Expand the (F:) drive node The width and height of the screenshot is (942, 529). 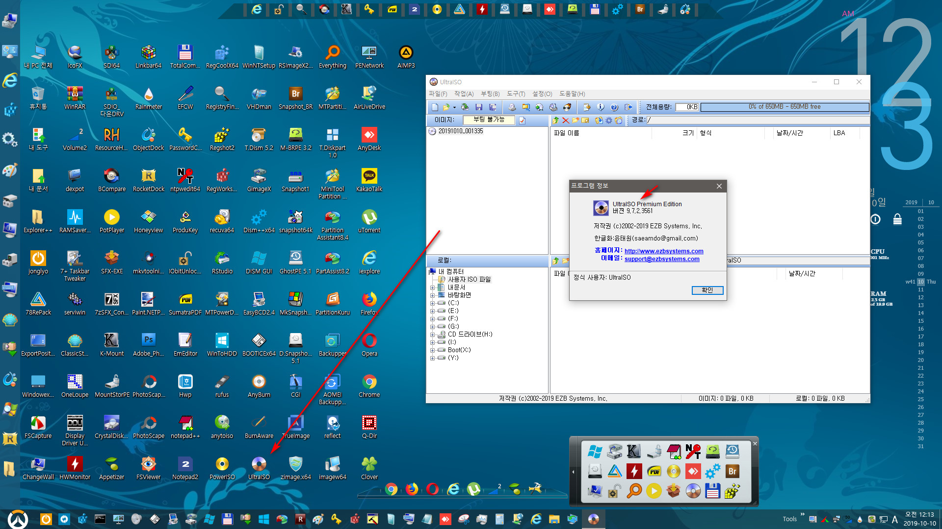[433, 319]
